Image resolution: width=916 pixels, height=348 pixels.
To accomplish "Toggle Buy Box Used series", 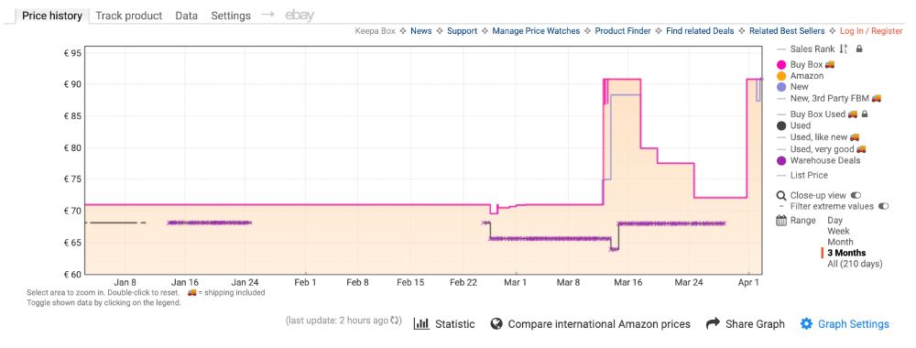I will pyautogui.click(x=818, y=114).
